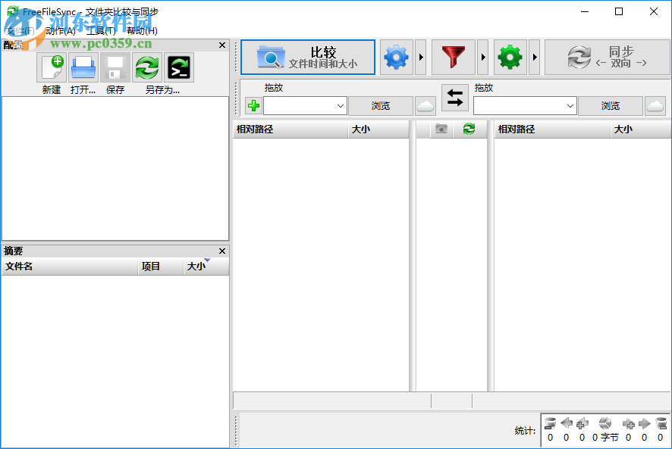
Task: Open the left folder path combo box
Action: click(305, 105)
